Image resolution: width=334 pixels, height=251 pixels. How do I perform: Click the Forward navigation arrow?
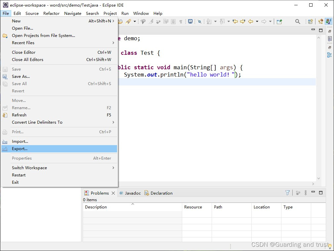pos(264,21)
